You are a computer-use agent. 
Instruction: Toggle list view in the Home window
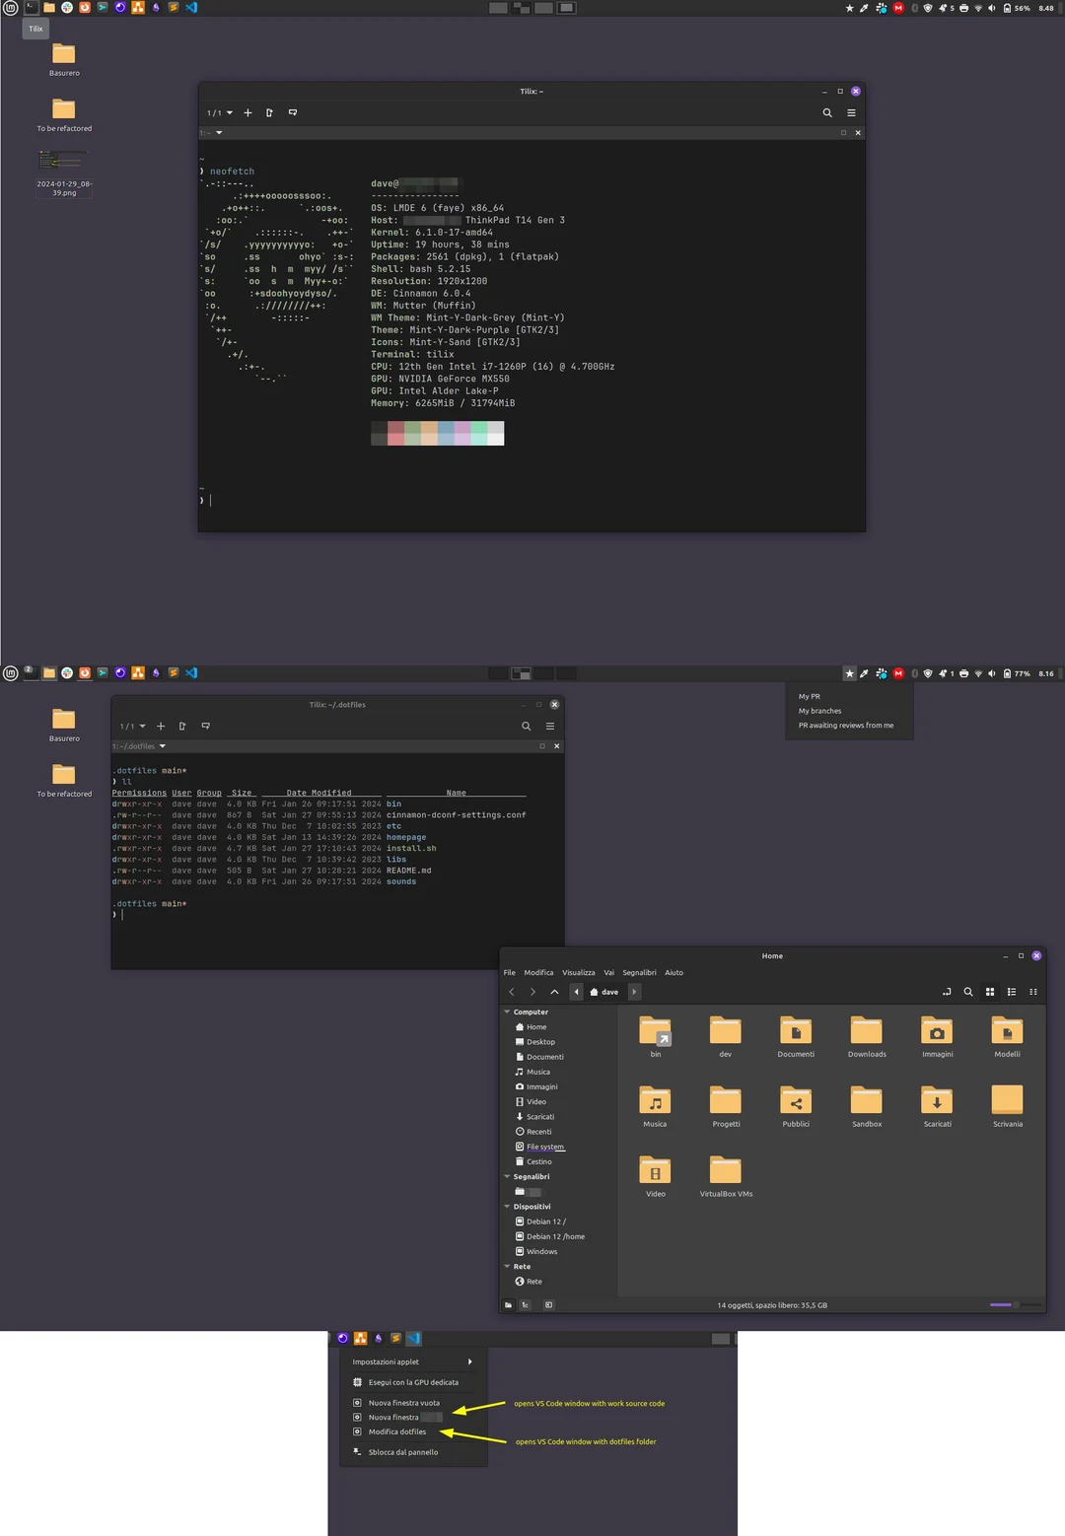[x=1012, y=992]
